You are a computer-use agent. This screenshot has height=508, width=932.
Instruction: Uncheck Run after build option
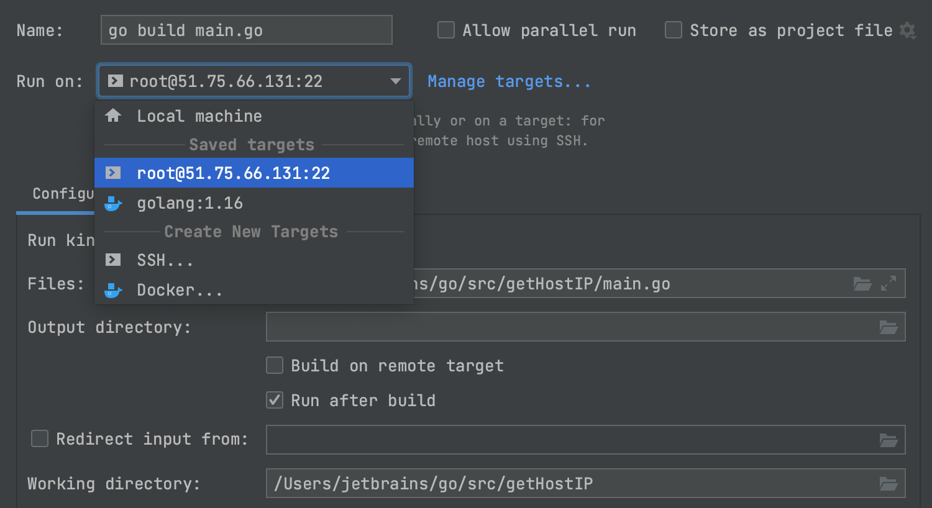click(x=275, y=400)
